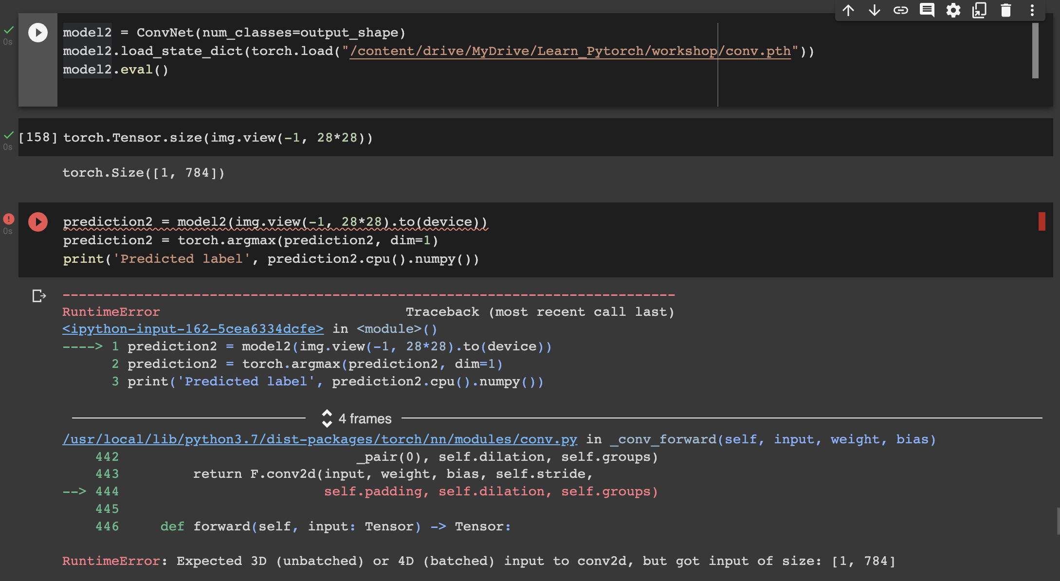The height and width of the screenshot is (581, 1060).
Task: Click the conv.pth file path string
Action: coord(570,51)
